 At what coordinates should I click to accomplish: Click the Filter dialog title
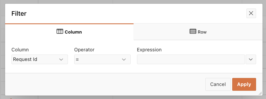point(19,14)
